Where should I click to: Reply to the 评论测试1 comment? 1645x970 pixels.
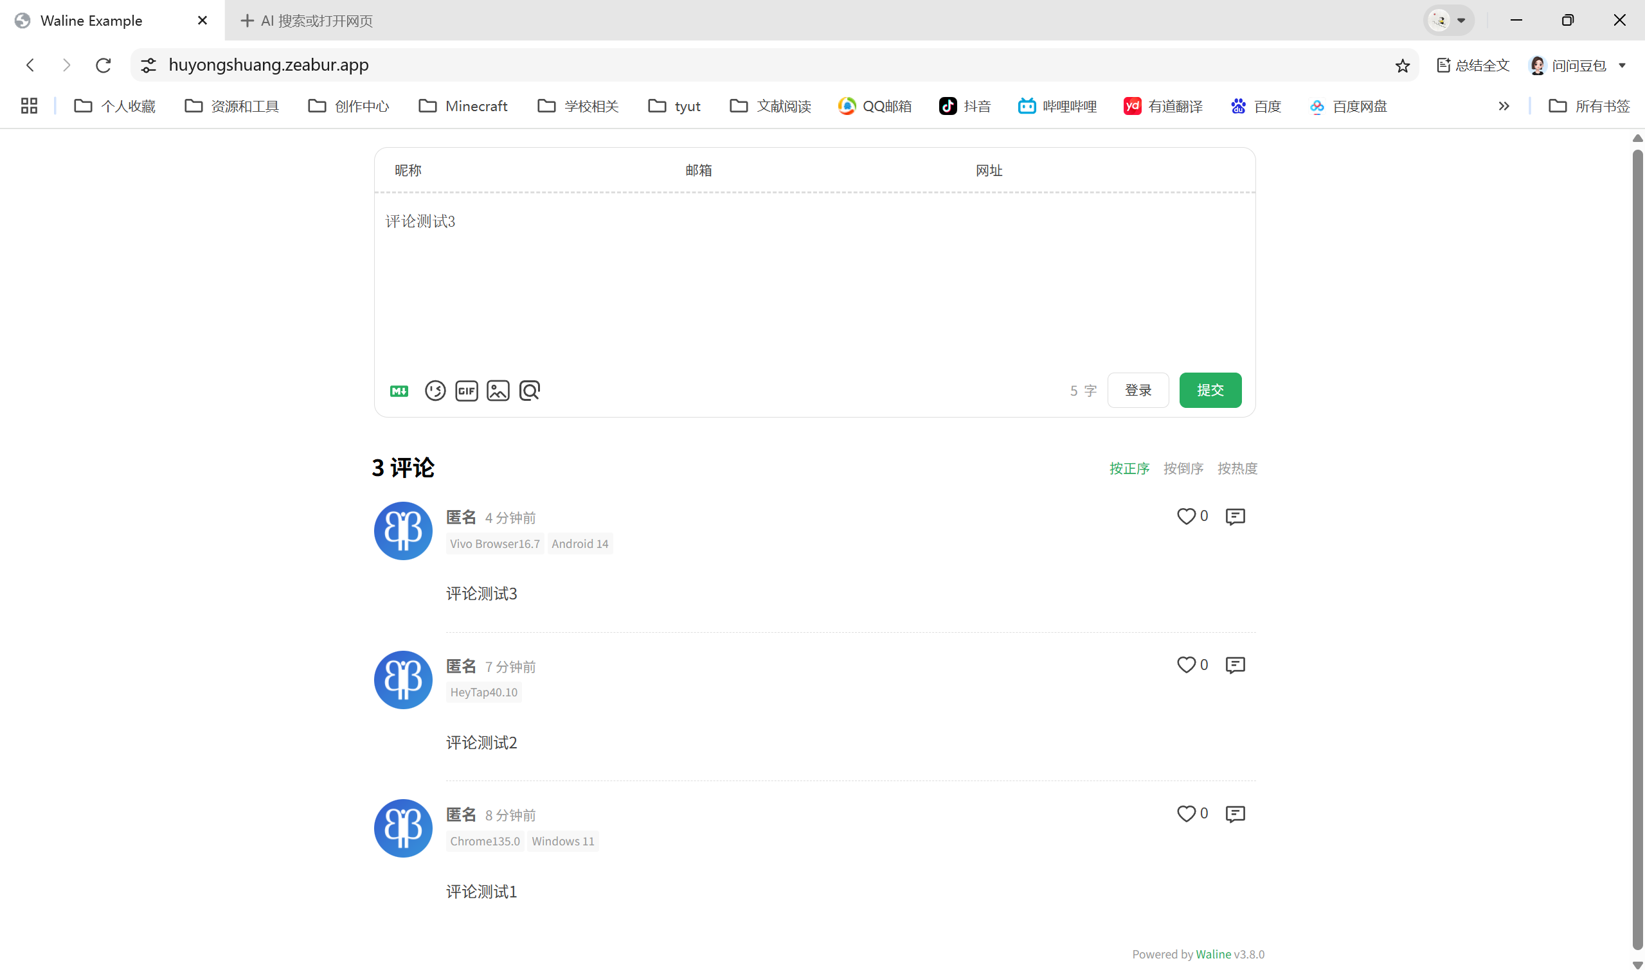pos(1235,814)
